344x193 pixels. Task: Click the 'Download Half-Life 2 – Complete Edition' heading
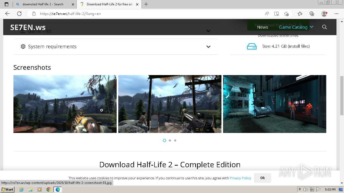(x=170, y=164)
